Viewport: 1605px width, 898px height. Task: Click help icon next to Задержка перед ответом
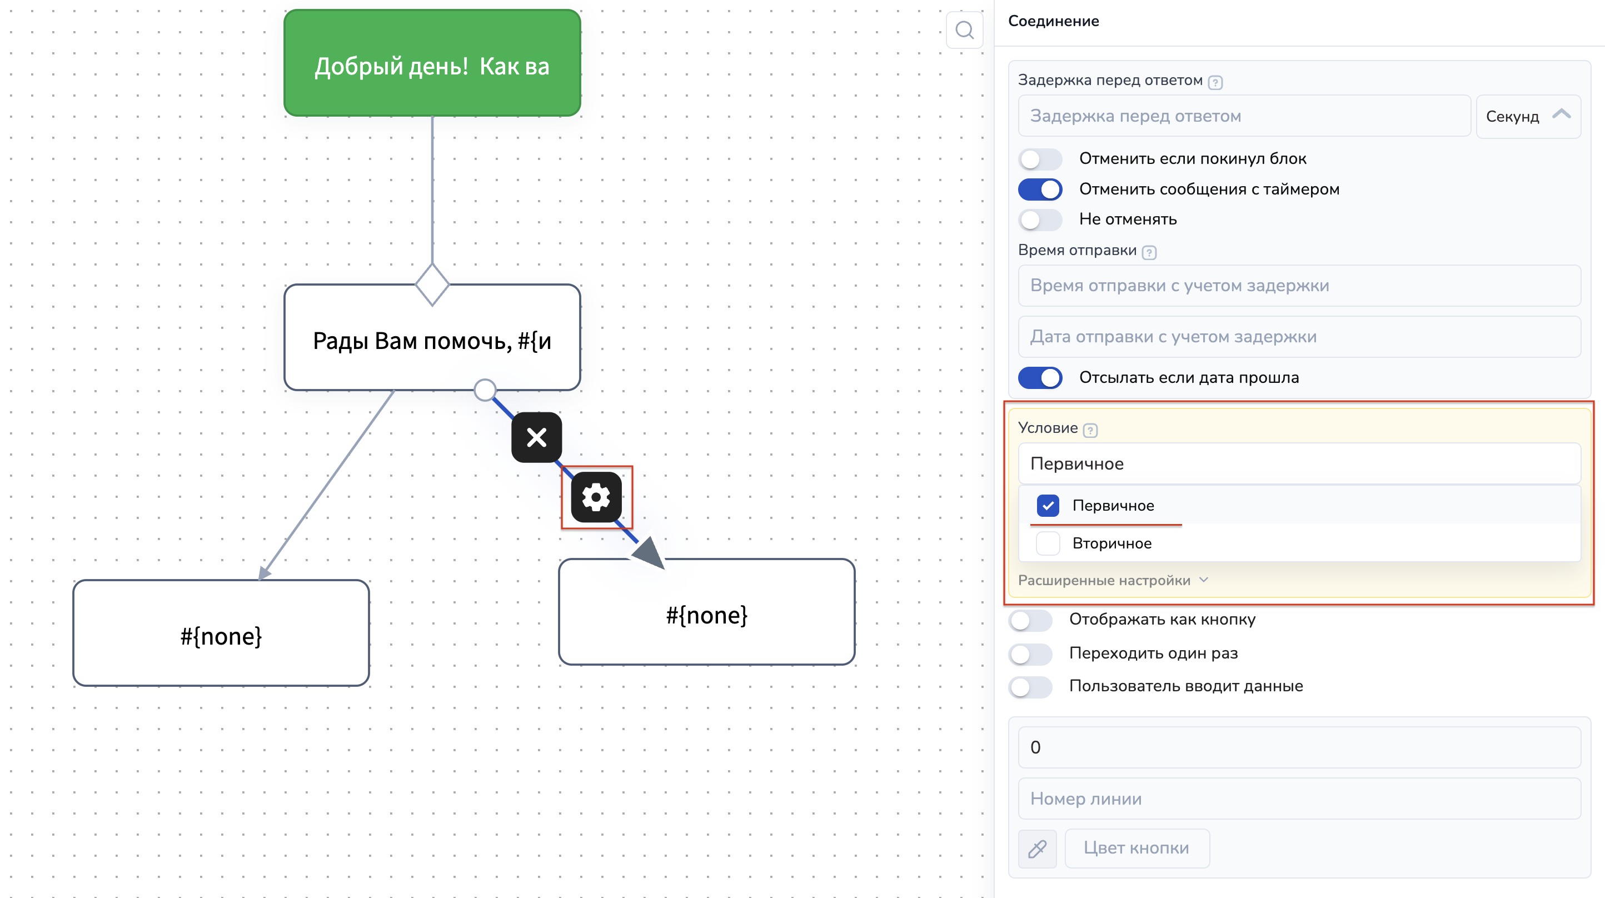click(x=1215, y=82)
